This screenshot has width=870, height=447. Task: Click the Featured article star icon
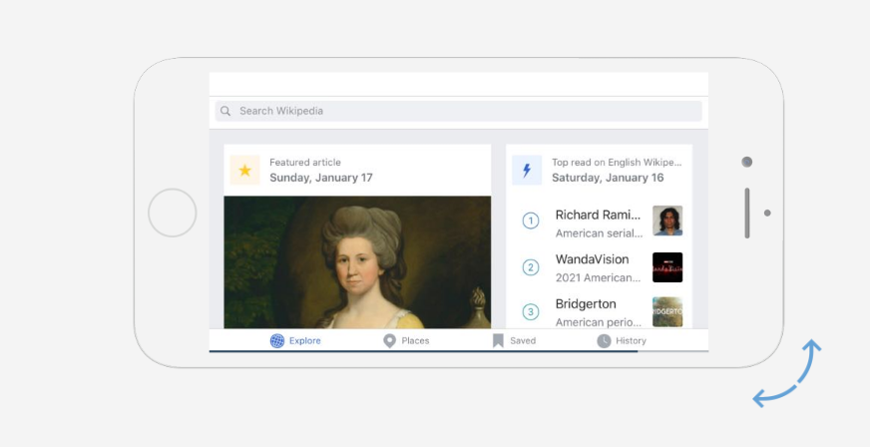pos(244,171)
